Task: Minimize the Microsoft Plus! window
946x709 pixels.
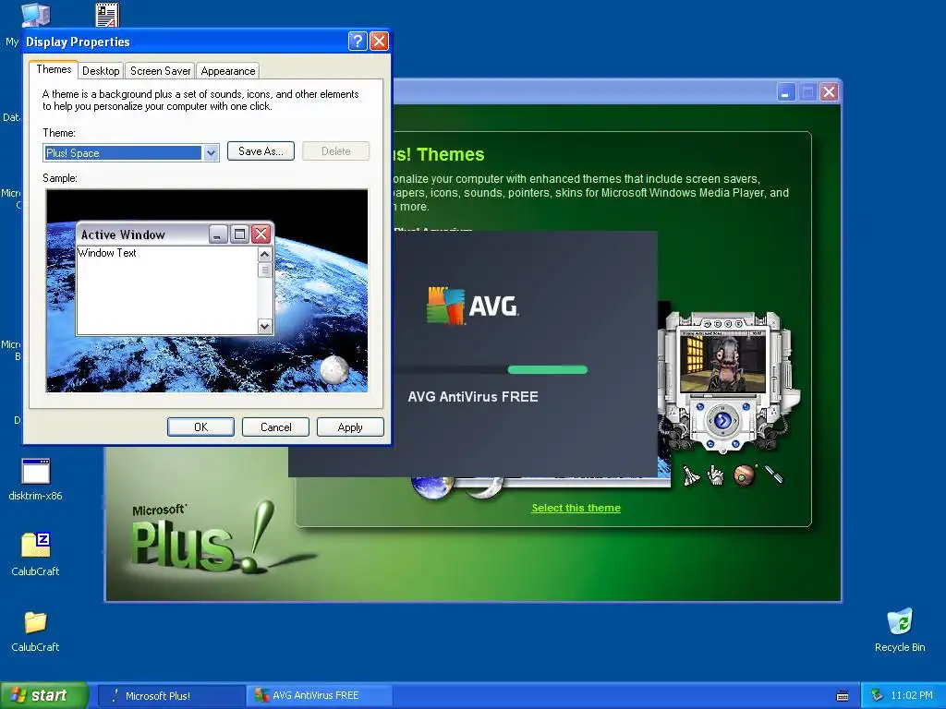Action: pos(785,92)
